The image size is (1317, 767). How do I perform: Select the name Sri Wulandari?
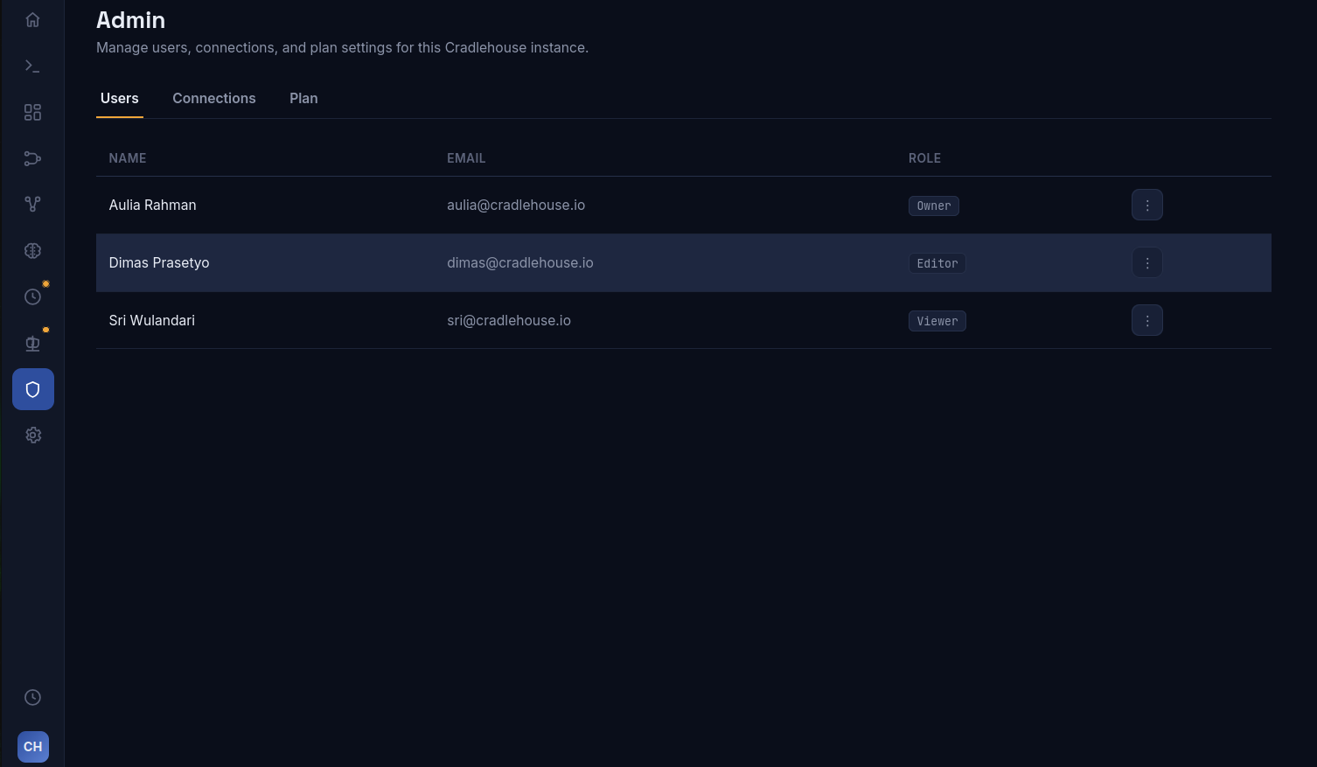pyautogui.click(x=152, y=320)
